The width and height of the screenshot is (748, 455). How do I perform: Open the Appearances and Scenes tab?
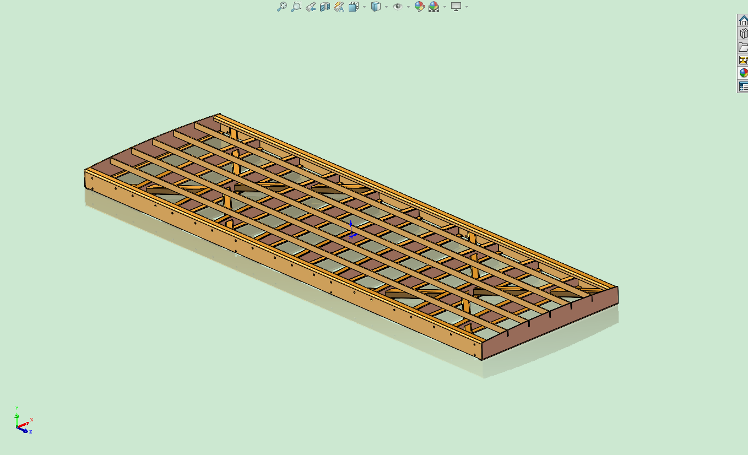point(743,73)
